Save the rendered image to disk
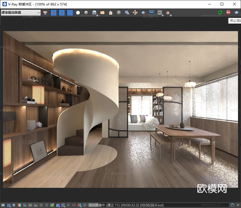This screenshot has height=208, width=241. click(94, 13)
